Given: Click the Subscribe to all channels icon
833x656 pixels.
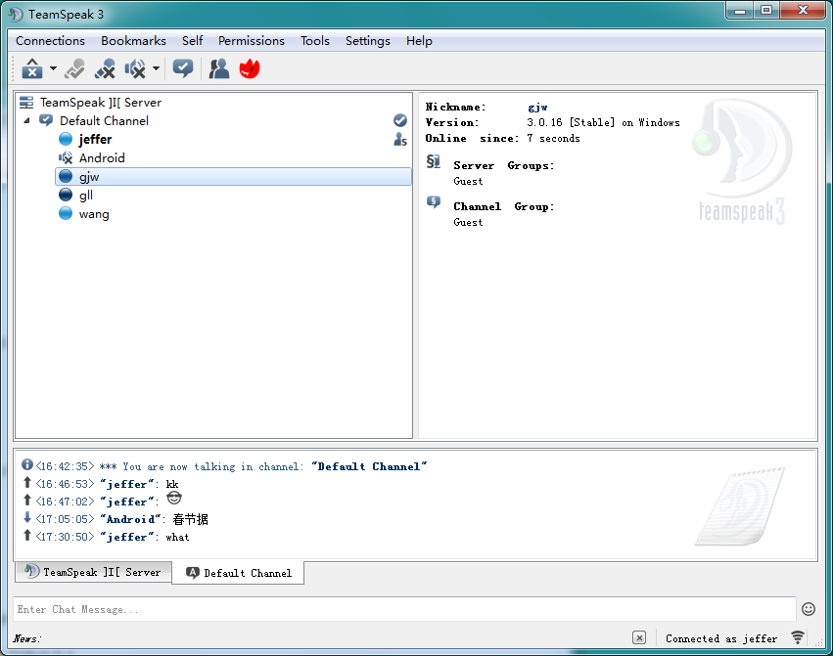Looking at the screenshot, I should (183, 68).
